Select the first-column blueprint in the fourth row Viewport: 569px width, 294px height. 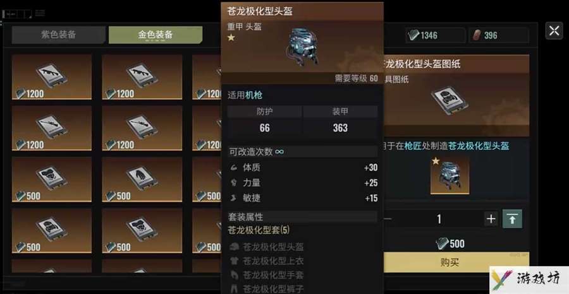(x=52, y=231)
